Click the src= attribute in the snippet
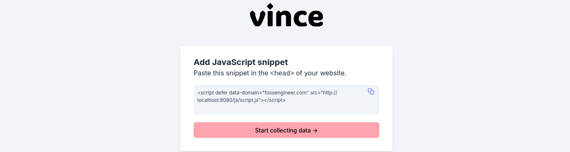Viewport: 570px width, 152px height. pyautogui.click(x=315, y=93)
